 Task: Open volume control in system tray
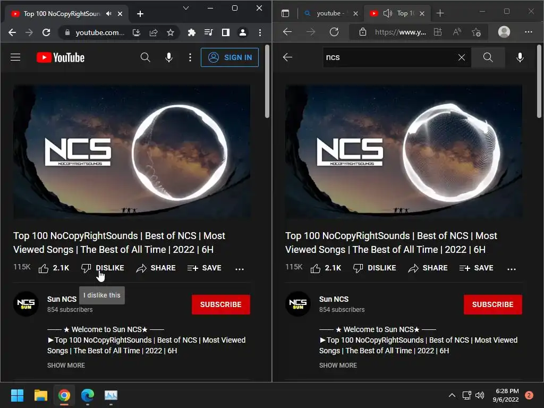pyautogui.click(x=480, y=395)
